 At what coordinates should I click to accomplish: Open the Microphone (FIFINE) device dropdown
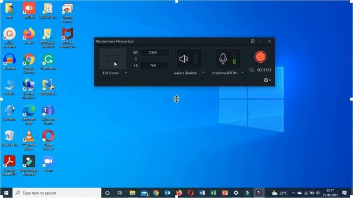[x=242, y=73]
